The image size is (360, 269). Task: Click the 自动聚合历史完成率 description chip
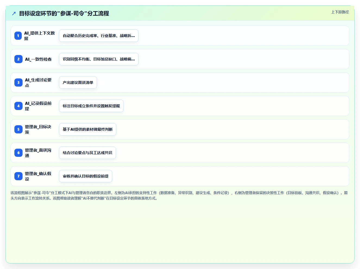pos(99,36)
